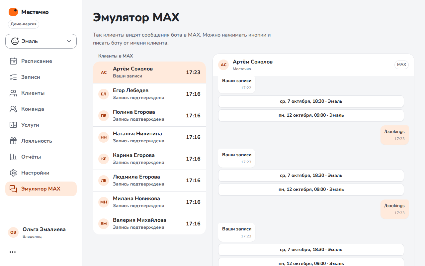This screenshot has width=425, height=266.
Task: Click the smiley icon in Эмаль selector
Action: [15, 41]
